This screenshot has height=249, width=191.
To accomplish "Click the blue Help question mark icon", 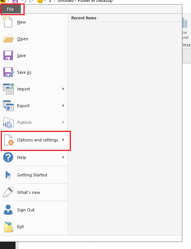I will pos(8,157).
